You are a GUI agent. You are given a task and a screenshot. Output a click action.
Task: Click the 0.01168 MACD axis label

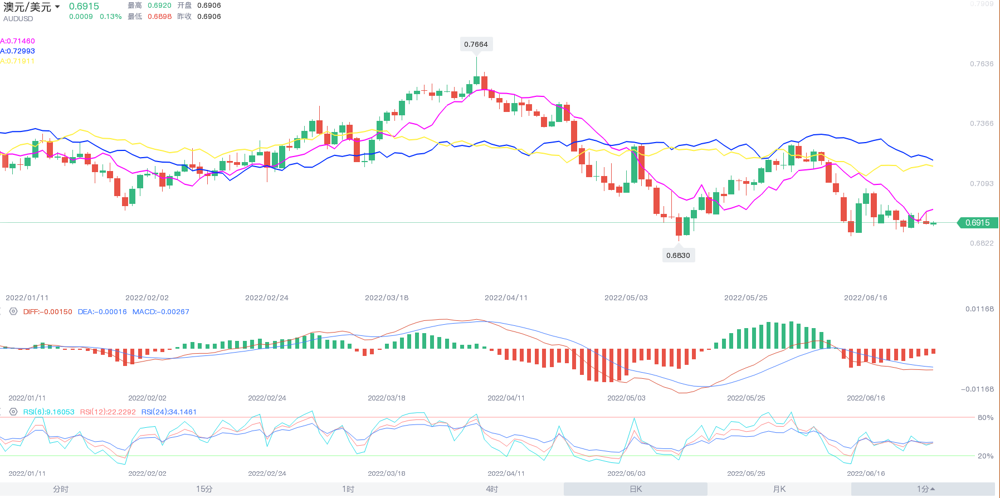click(979, 309)
